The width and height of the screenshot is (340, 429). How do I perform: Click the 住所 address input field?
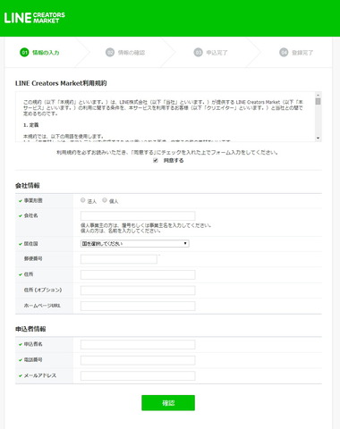pyautogui.click(x=138, y=274)
